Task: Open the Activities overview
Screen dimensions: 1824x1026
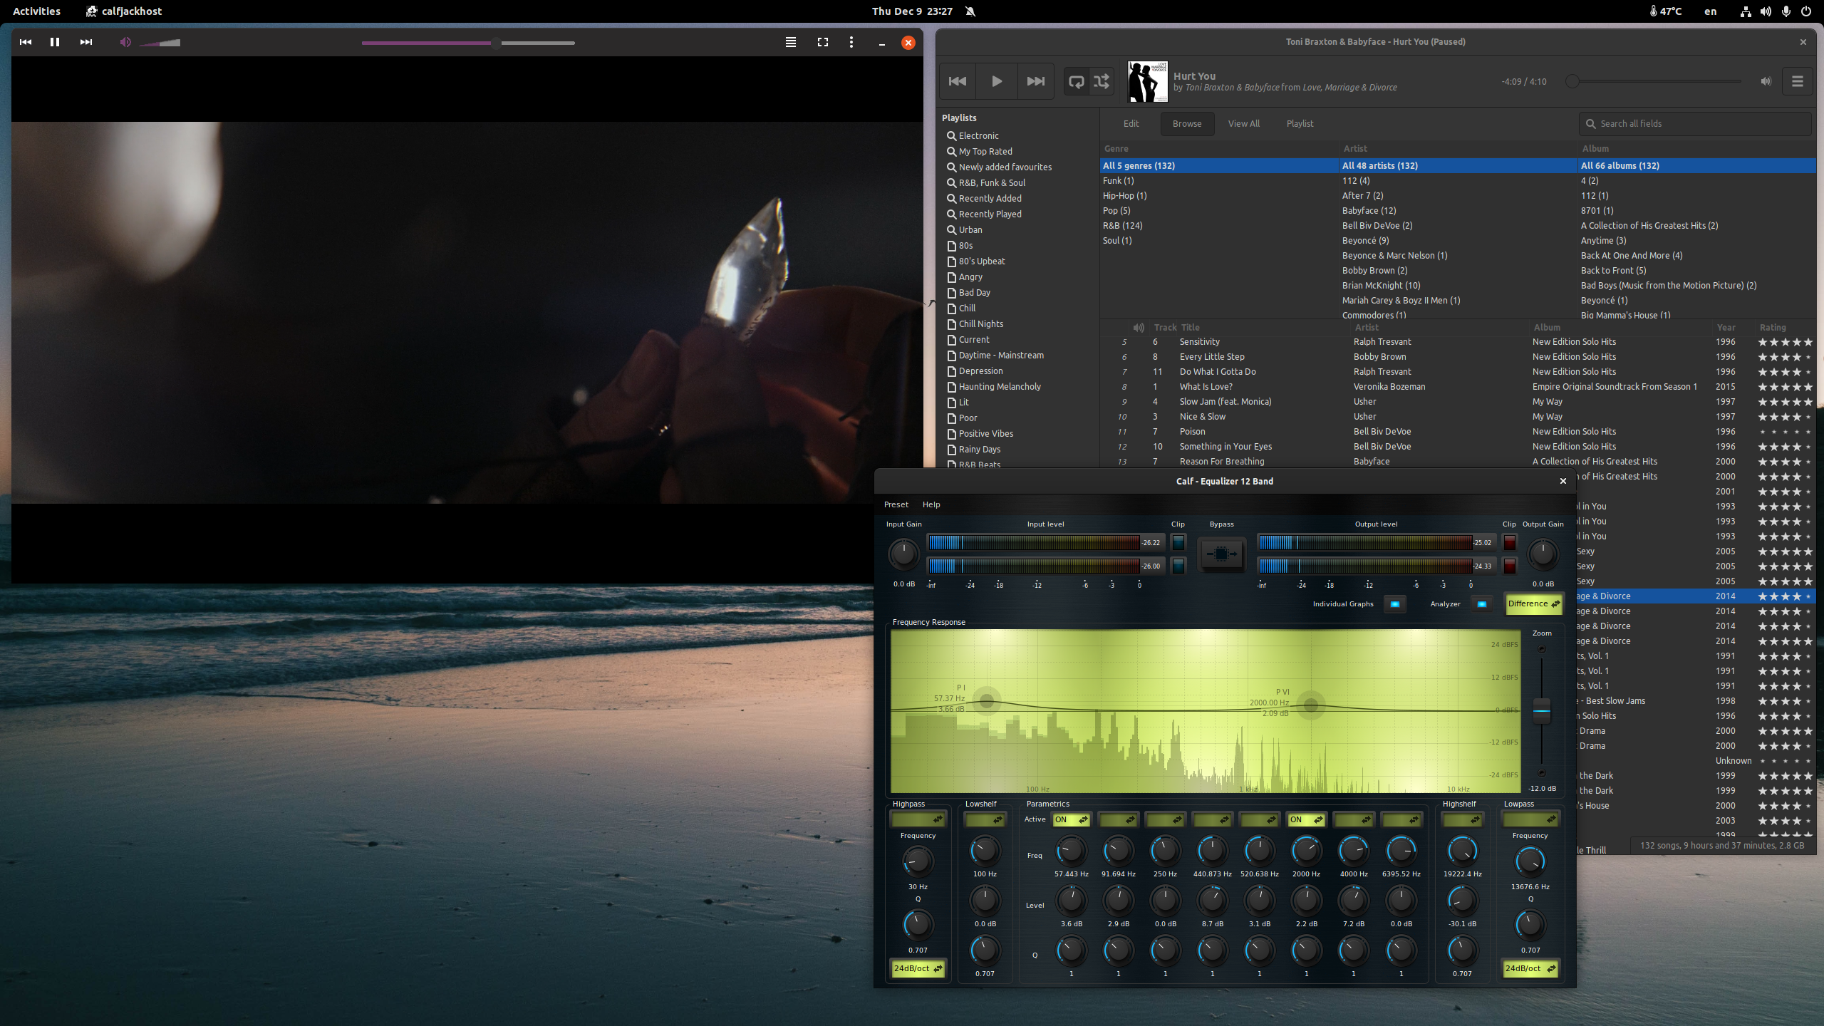Action: 36,11
